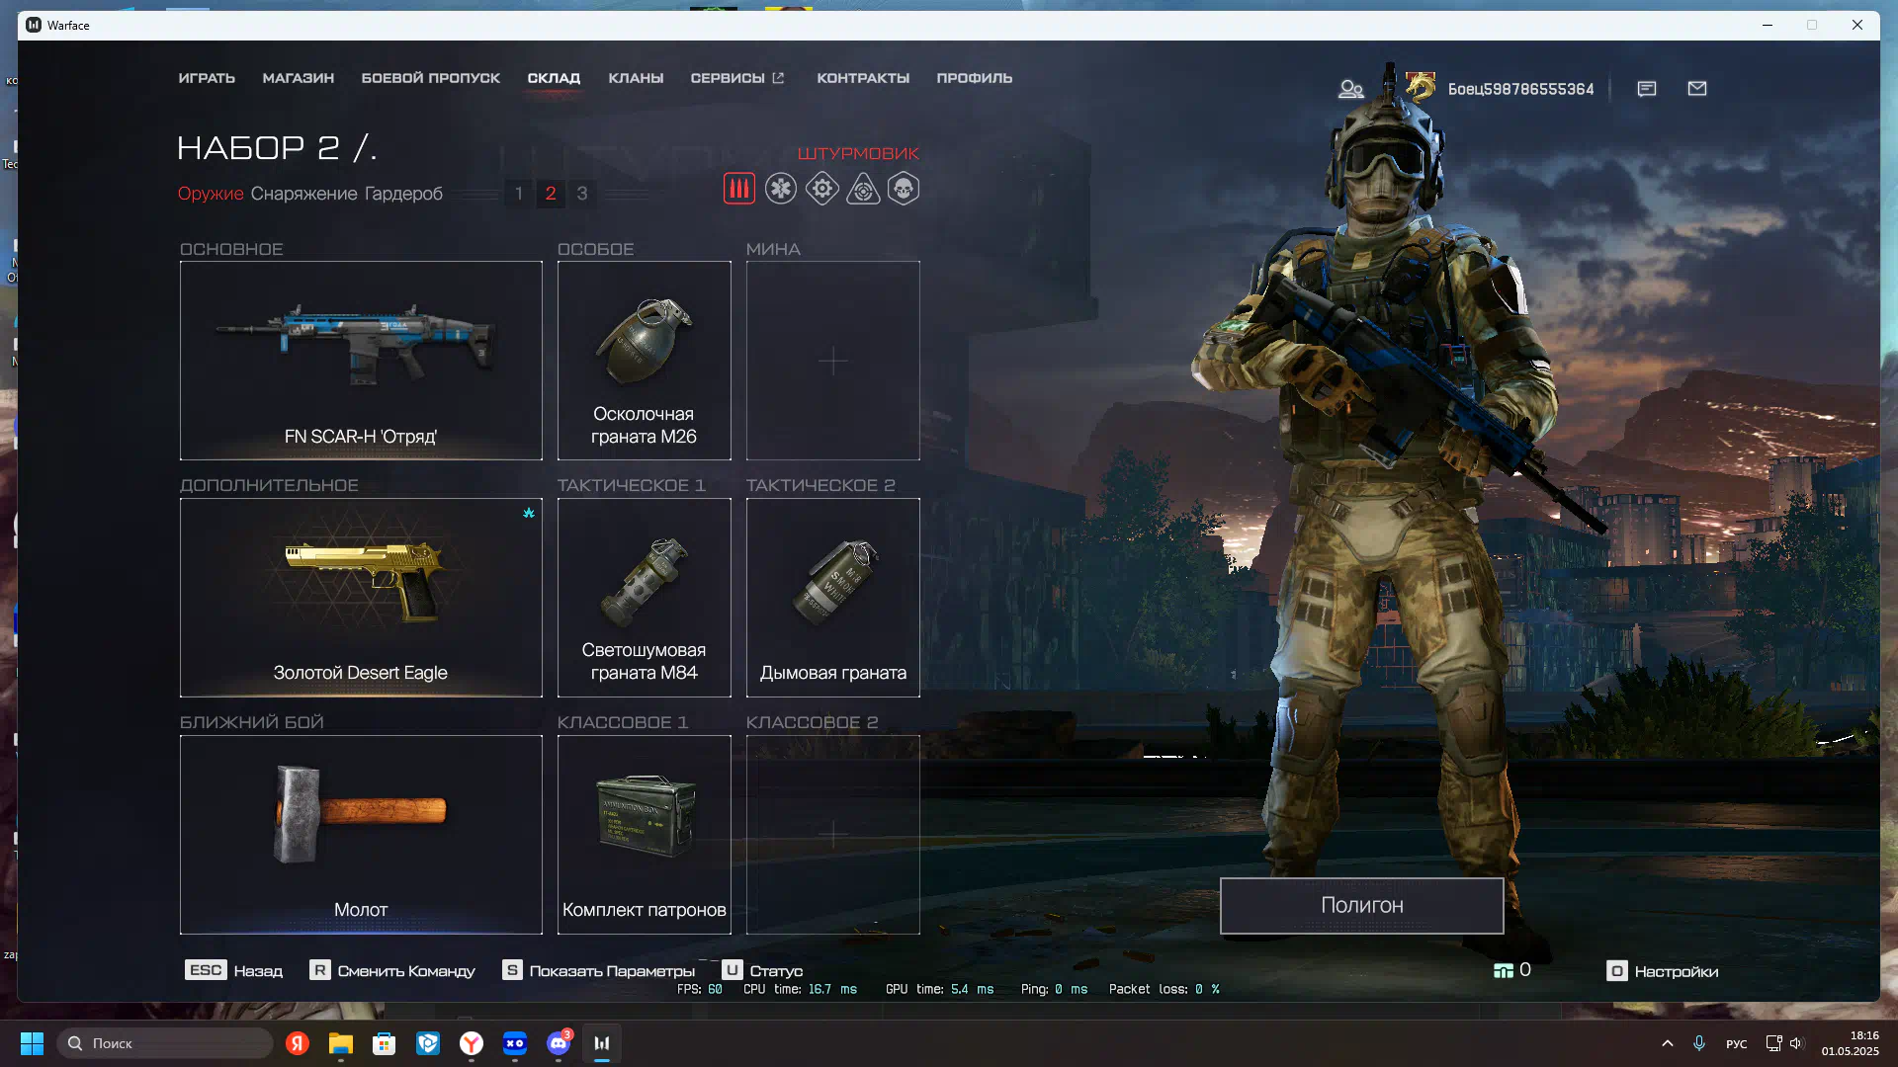Open the Осколочная граната M26 slot
The width and height of the screenshot is (1898, 1067).
pyautogui.click(x=645, y=361)
